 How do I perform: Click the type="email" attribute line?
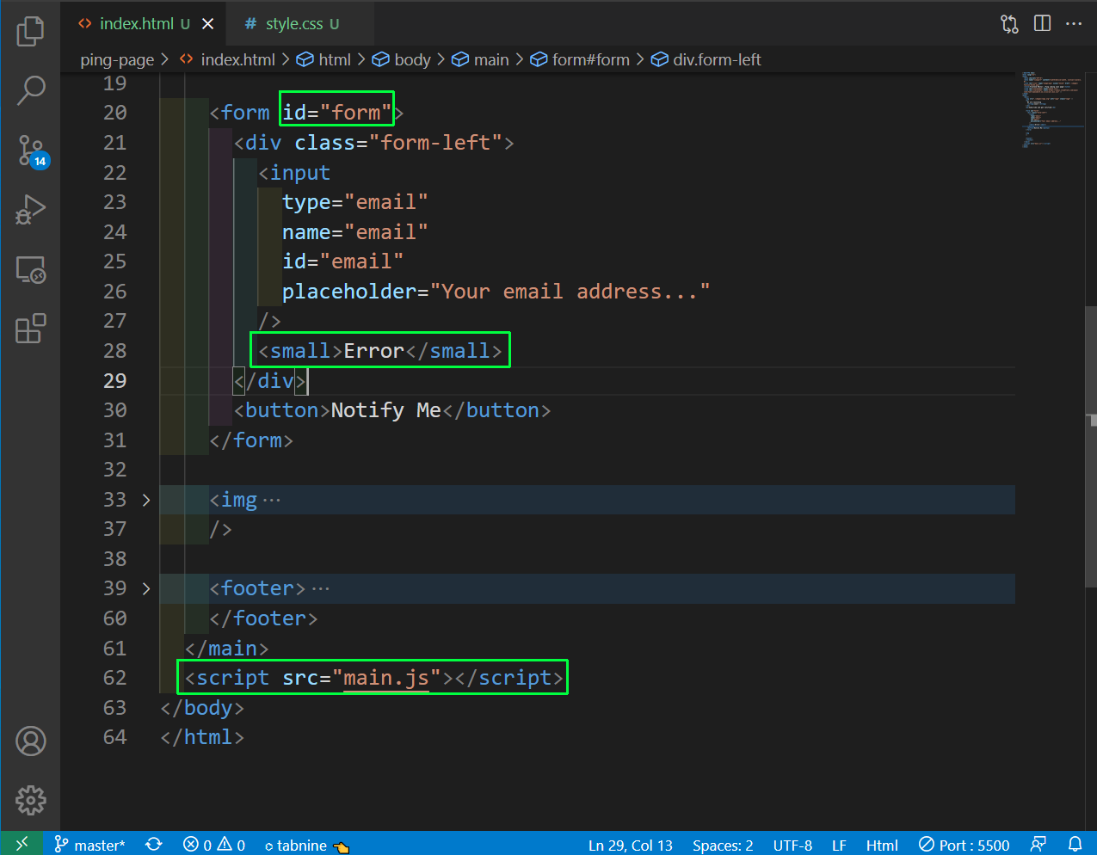(x=355, y=202)
